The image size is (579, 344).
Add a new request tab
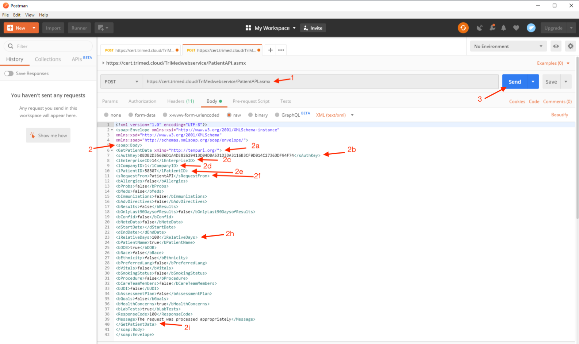click(x=270, y=50)
